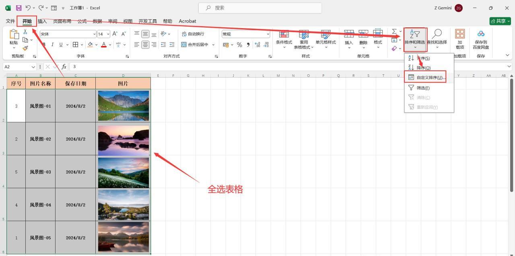Expand the Merge and Center dropdown arrow
The width and height of the screenshot is (515, 256).
point(213,45)
